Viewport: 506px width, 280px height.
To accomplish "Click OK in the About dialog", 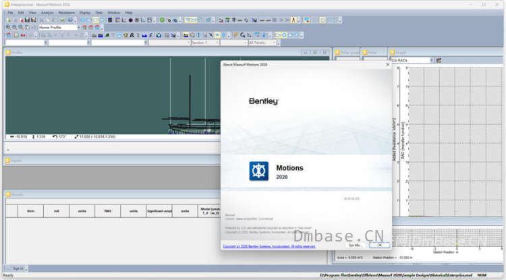I will click(379, 246).
